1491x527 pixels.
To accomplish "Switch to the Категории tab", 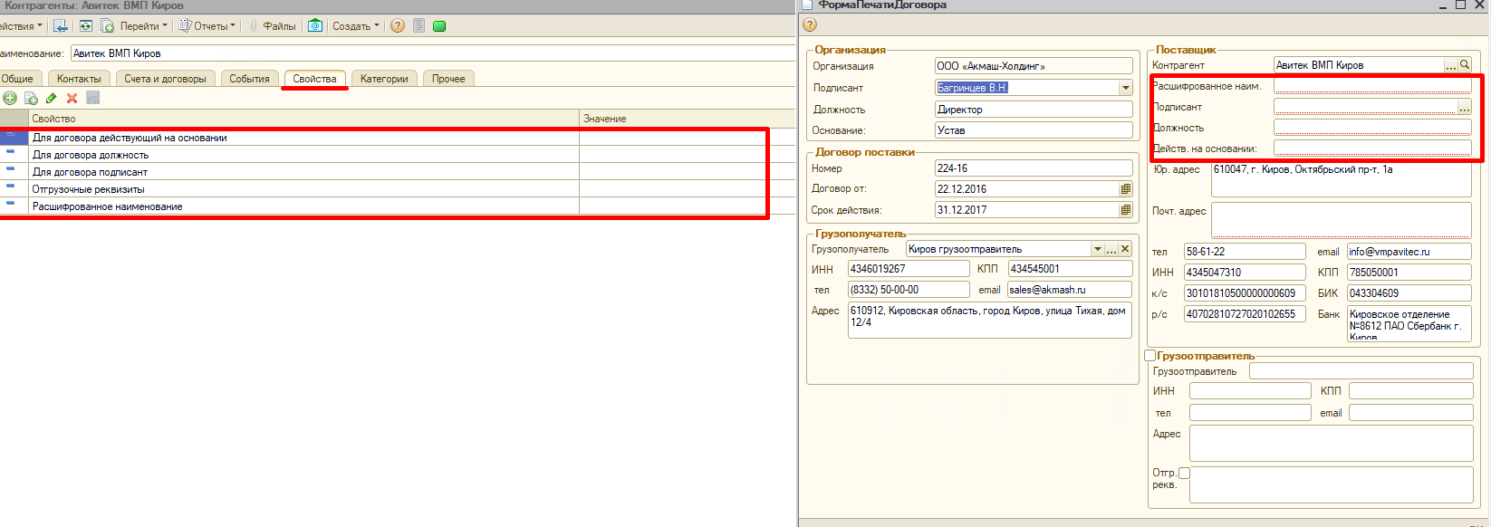I will [x=384, y=79].
